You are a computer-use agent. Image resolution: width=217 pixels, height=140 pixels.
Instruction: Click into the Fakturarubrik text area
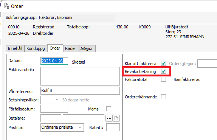click(x=80, y=76)
